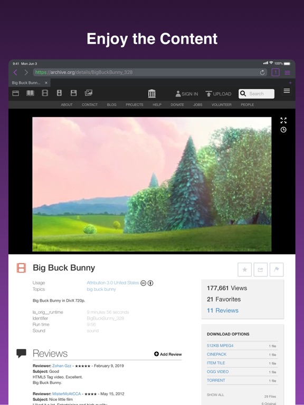Click UPLOAD
This screenshot has width=304, height=405.
[x=218, y=94]
